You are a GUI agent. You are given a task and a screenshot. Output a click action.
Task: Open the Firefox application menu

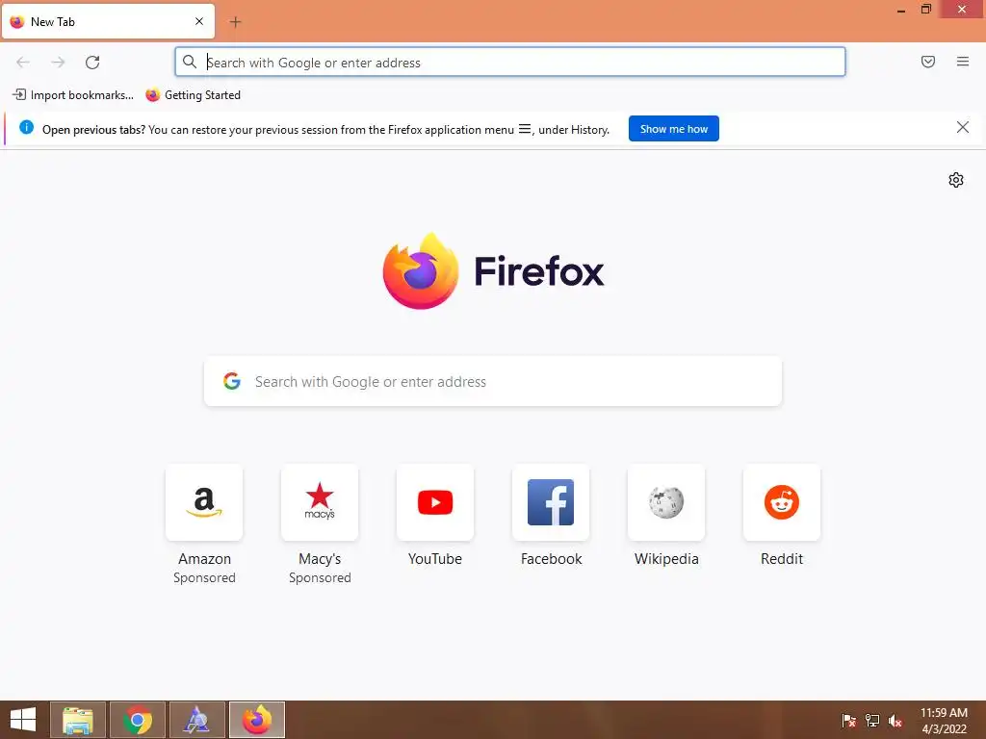963,62
